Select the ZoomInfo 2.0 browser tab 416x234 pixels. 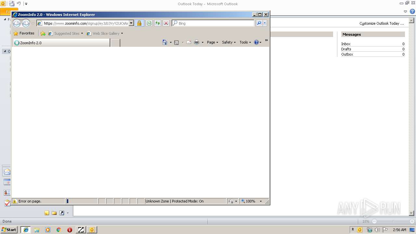61,43
